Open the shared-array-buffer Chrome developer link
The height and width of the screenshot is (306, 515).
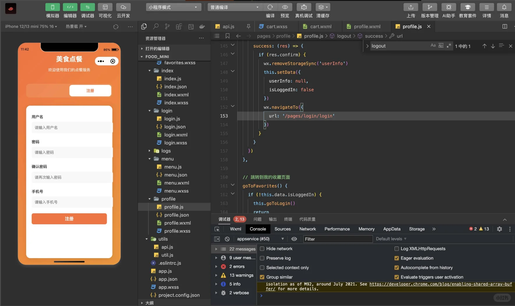tap(440, 284)
